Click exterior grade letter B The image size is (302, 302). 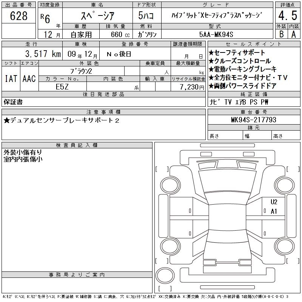pos(282,34)
